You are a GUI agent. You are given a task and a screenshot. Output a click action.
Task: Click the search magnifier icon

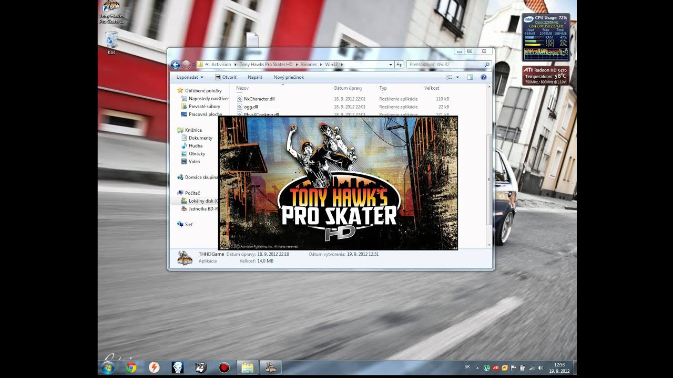[x=487, y=65]
